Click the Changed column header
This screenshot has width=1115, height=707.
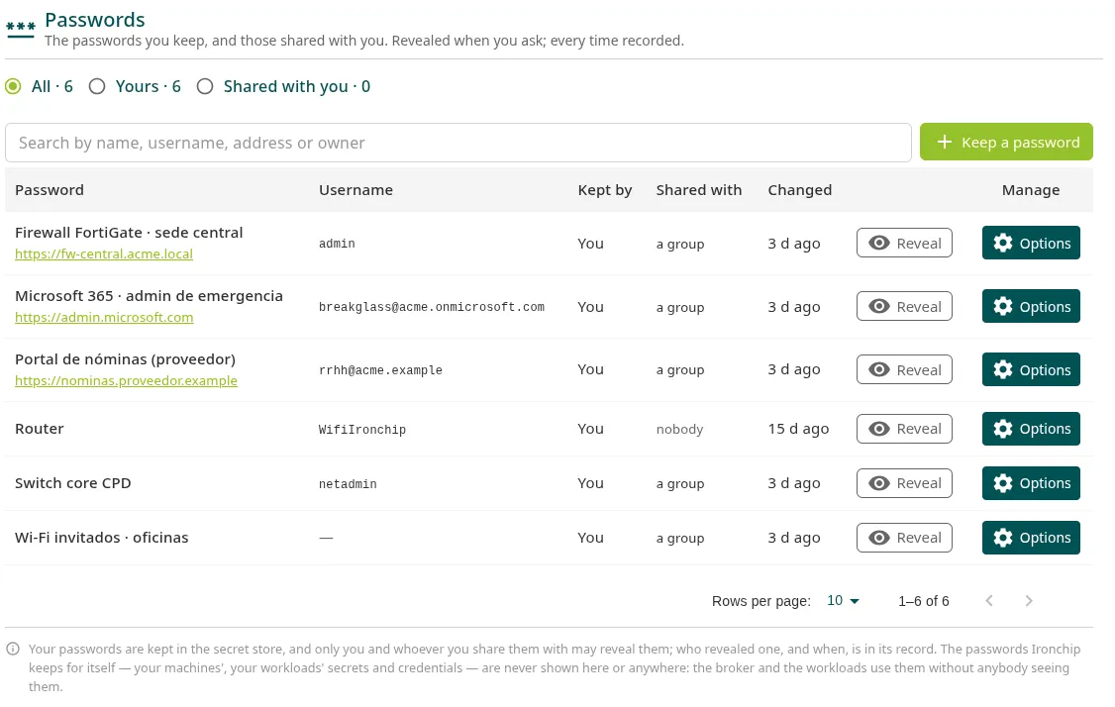799,190
